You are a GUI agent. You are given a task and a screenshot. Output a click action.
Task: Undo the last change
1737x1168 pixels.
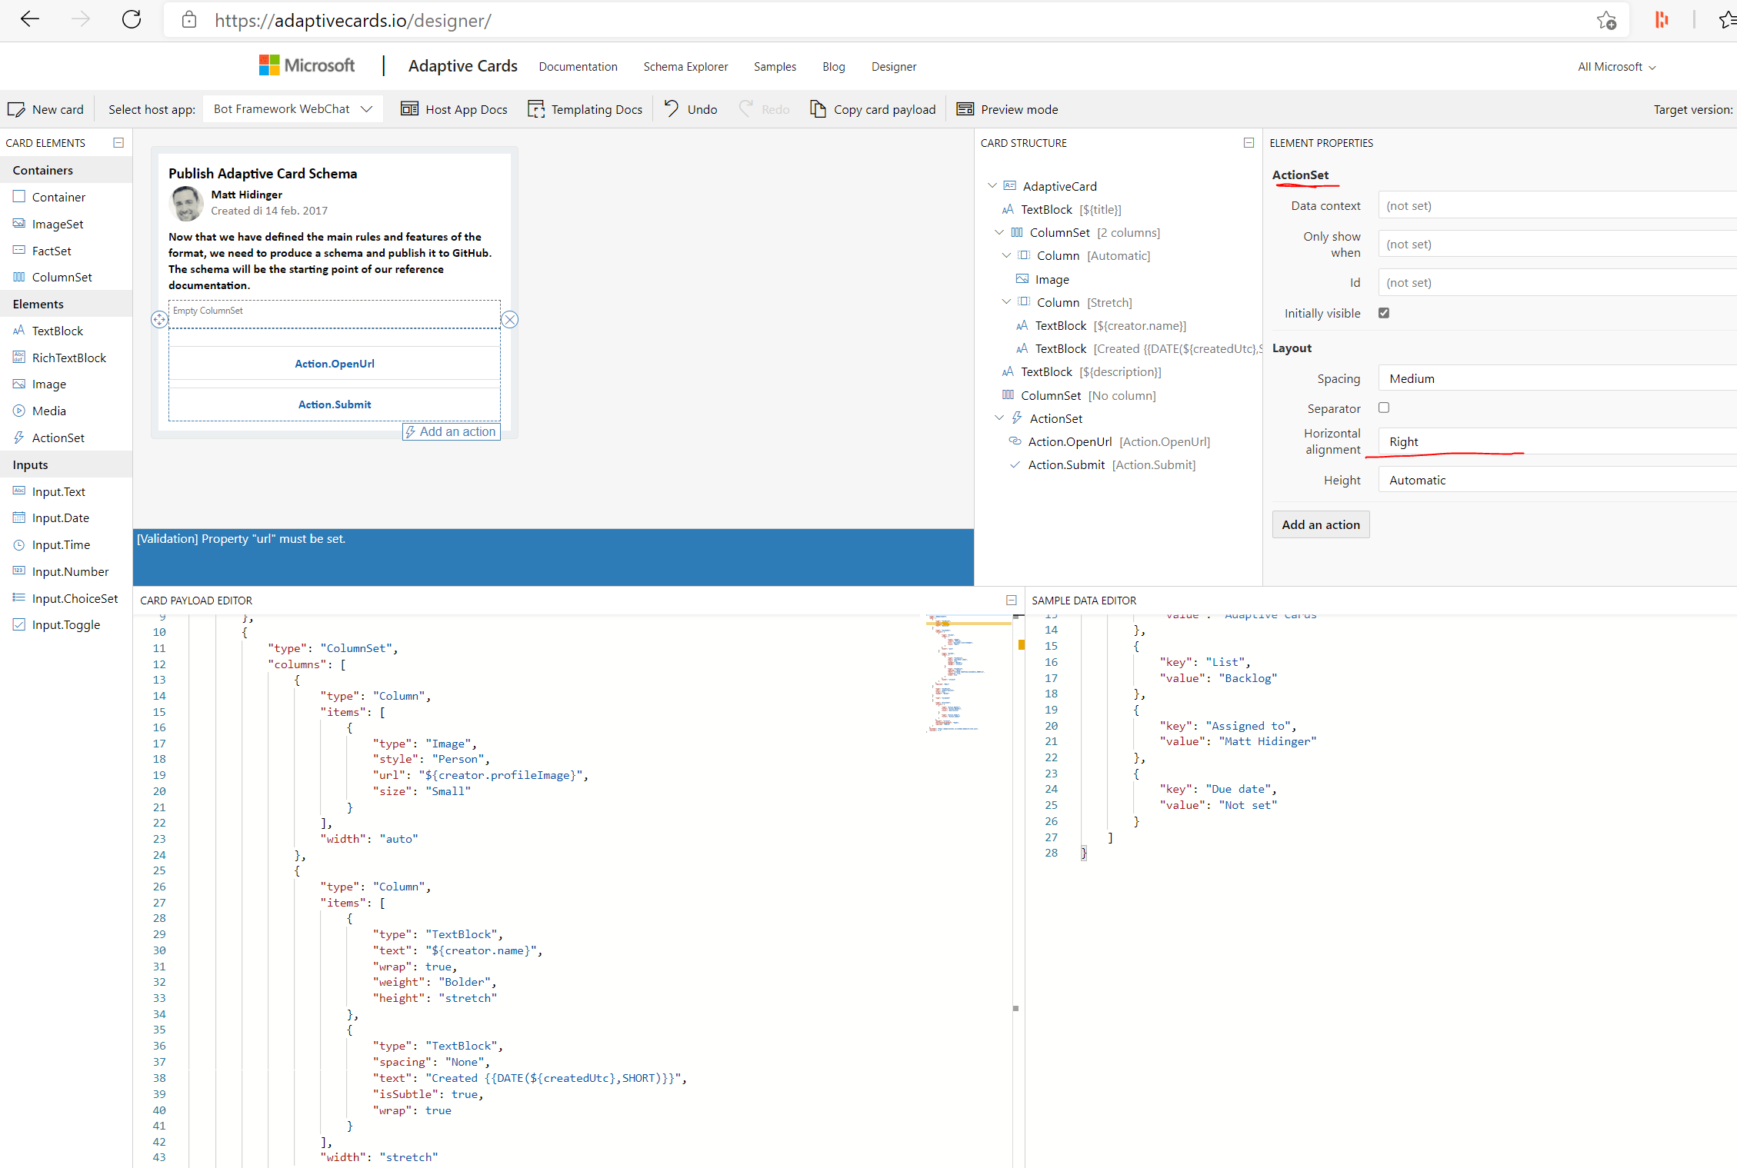[689, 108]
